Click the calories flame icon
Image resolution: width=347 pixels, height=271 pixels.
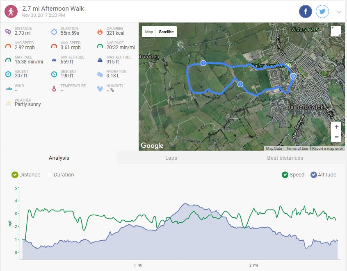coord(100,32)
